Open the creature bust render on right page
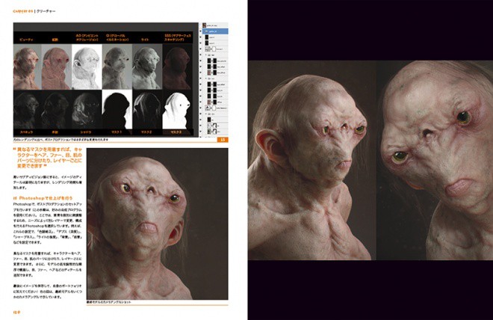The height and width of the screenshot is (320, 493). (312, 160)
